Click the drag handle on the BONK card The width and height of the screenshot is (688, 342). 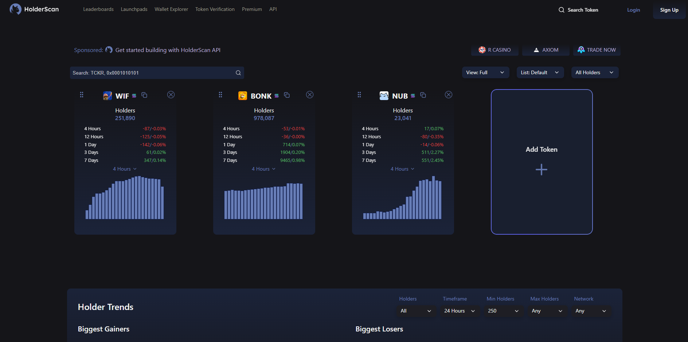pos(220,95)
